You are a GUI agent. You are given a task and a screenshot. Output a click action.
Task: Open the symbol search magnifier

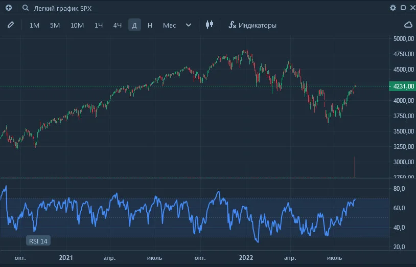pos(26,8)
